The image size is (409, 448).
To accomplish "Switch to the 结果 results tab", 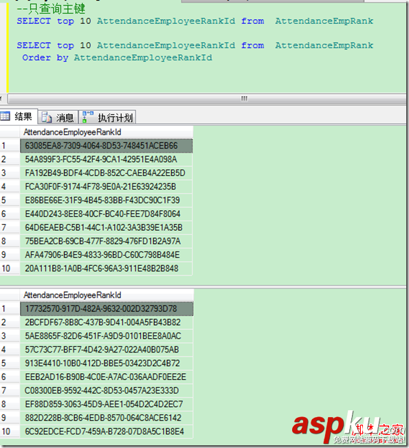I will pos(18,117).
